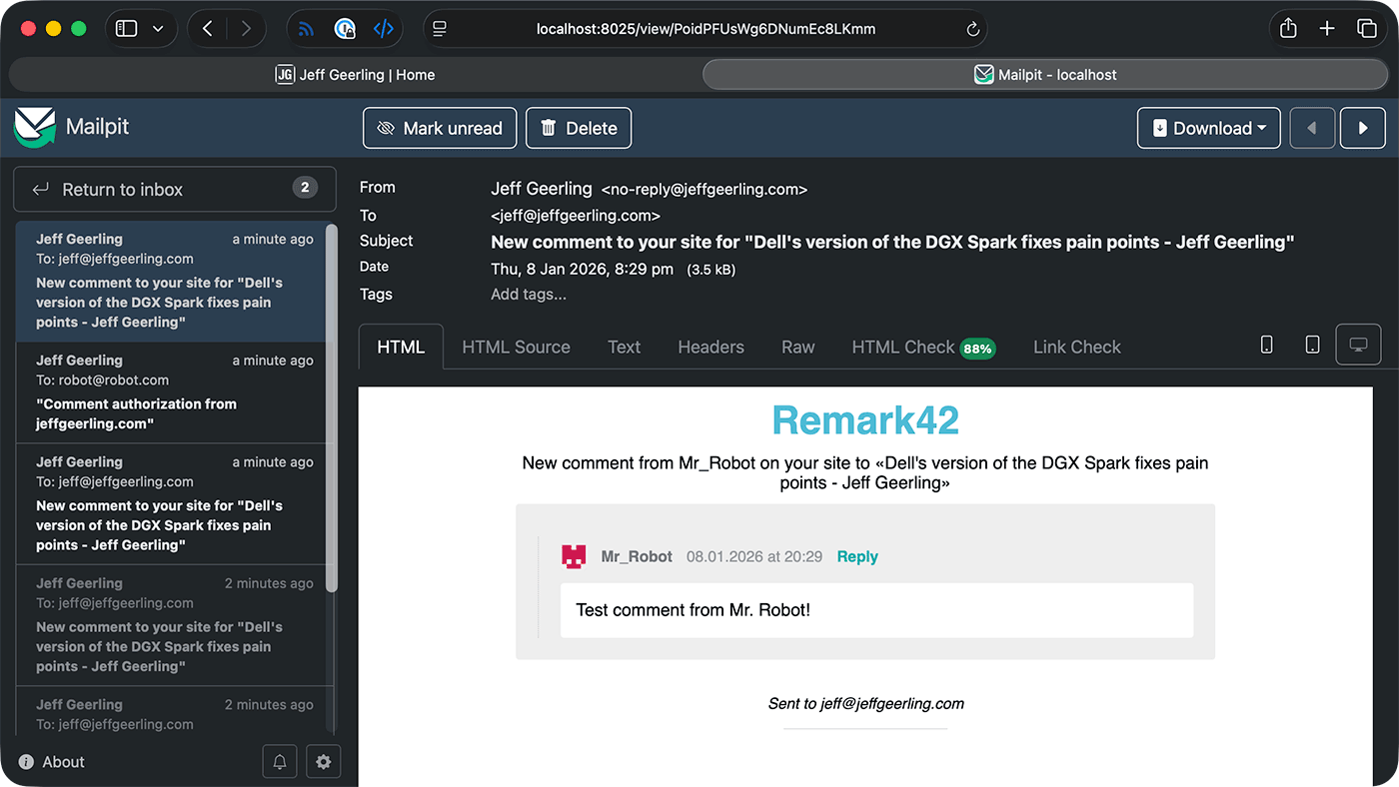1399x787 pixels.
Task: Click the To address jeff@jeffgeerling.com in header
Action: tap(576, 215)
